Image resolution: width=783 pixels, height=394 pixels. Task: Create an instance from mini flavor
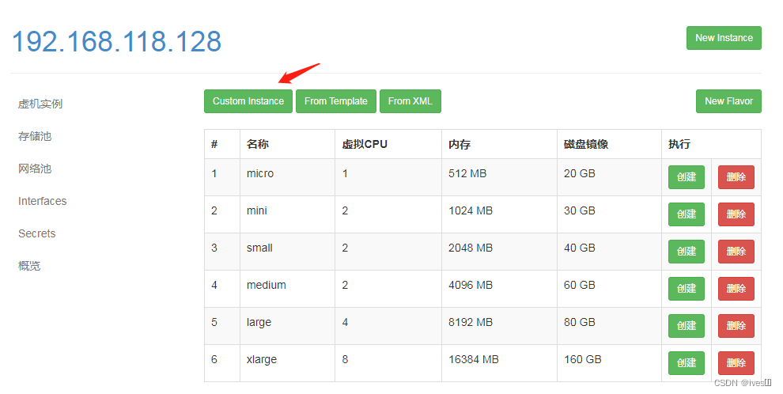[x=686, y=214]
